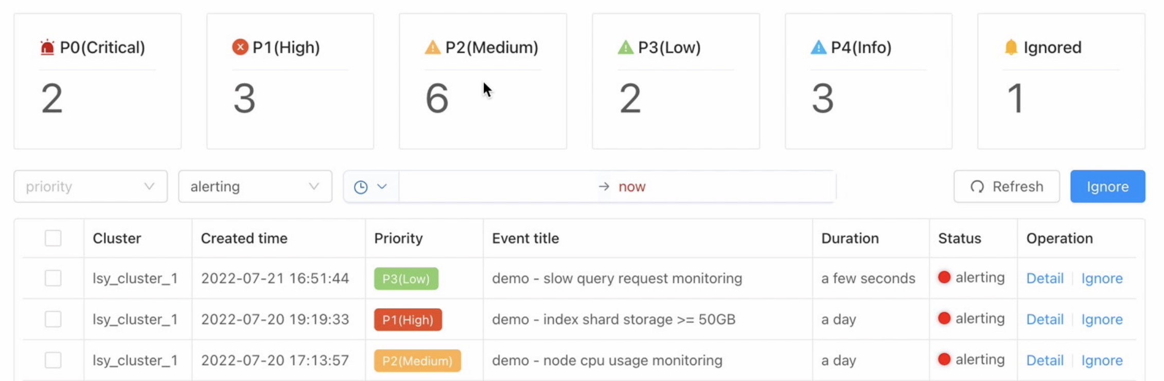This screenshot has height=381, width=1164.
Task: Select the P1(High) summary card
Action: click(290, 81)
